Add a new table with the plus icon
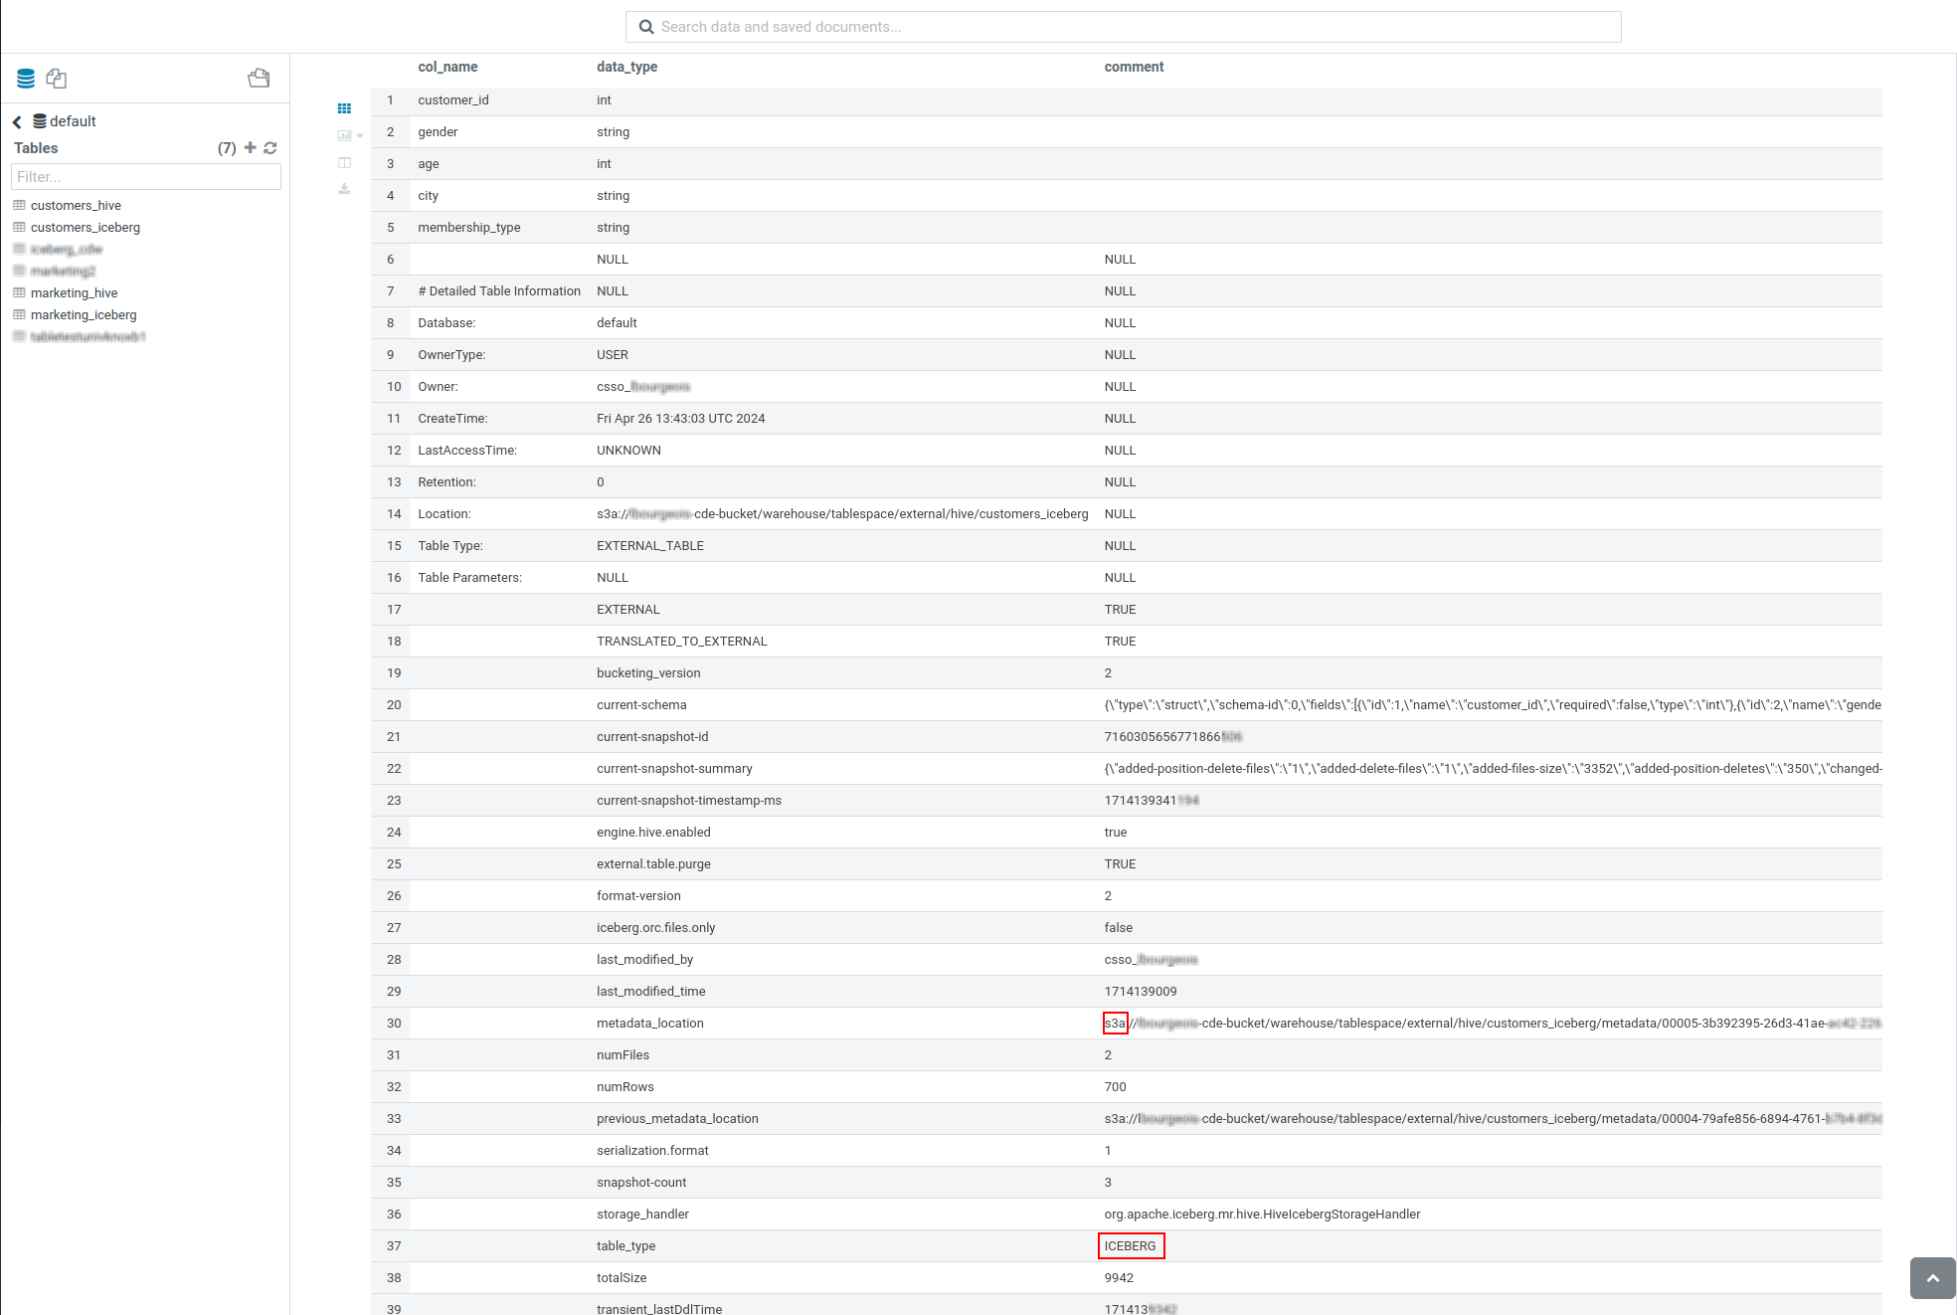 (251, 147)
